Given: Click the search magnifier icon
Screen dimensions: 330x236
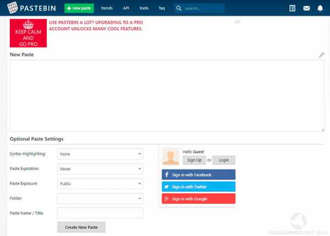Looking at the screenshot, I should (x=179, y=8).
